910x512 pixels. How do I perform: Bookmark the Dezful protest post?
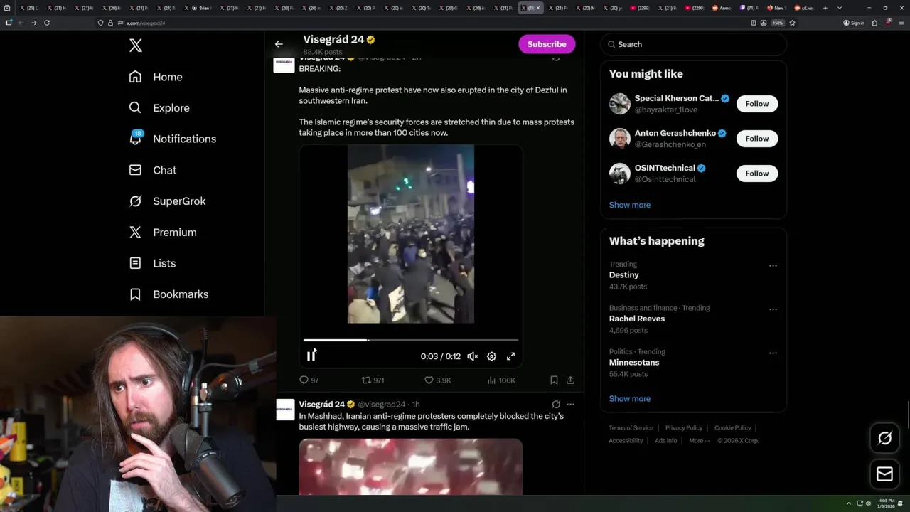point(554,380)
